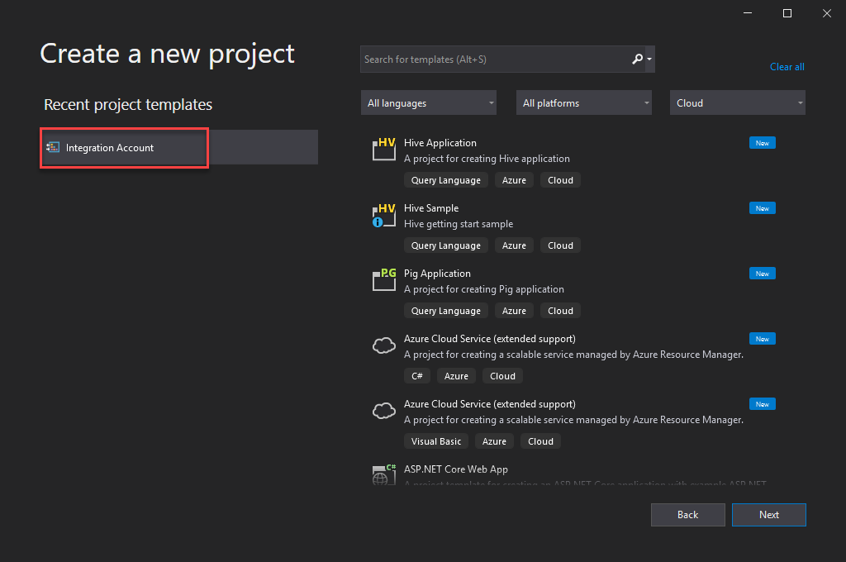Click the Cloud tag in the C# row
The image size is (846, 562).
click(502, 376)
